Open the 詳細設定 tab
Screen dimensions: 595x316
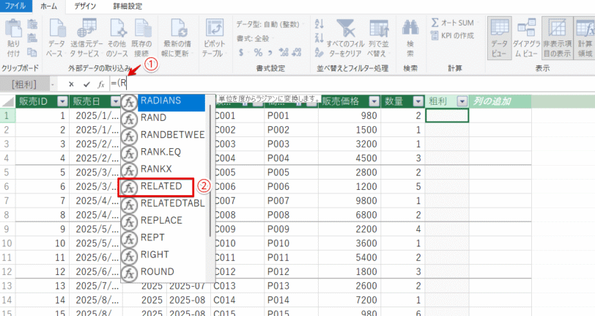128,6
